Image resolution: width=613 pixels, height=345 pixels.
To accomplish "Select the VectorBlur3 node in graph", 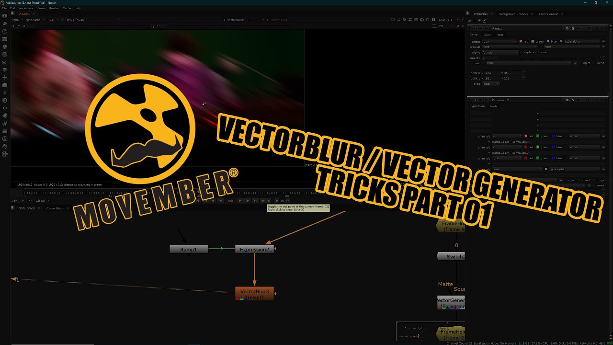I will (254, 294).
